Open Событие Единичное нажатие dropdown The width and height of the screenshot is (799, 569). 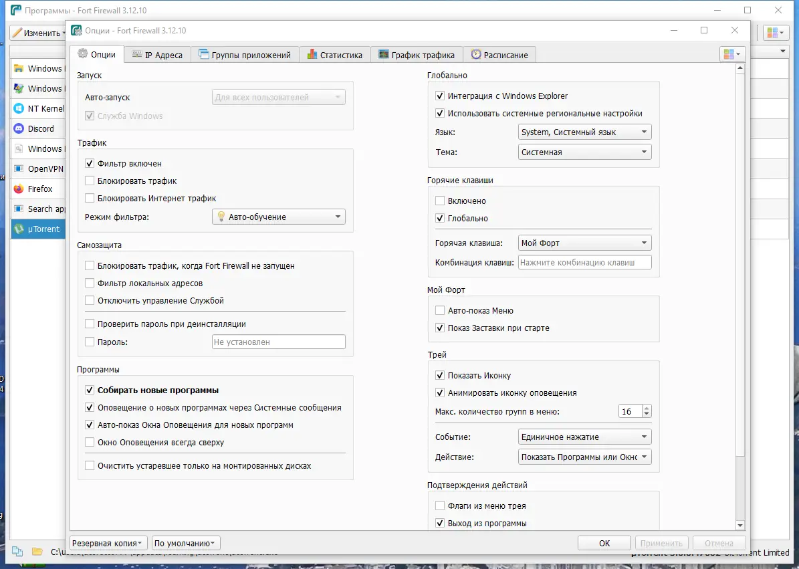coord(584,437)
